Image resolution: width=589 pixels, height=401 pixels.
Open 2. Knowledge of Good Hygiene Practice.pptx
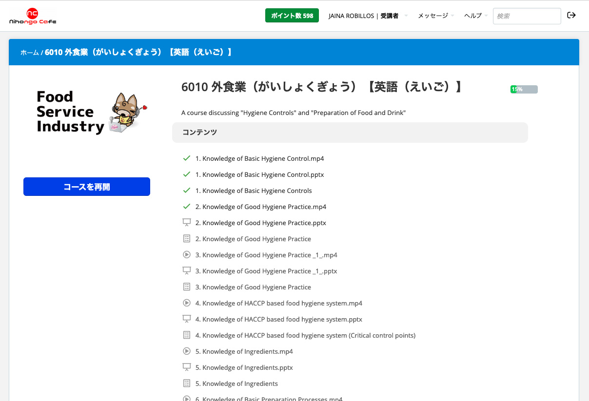coord(261,223)
